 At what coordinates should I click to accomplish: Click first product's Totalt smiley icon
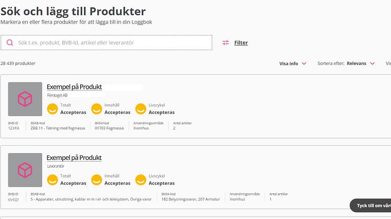[x=52, y=109]
